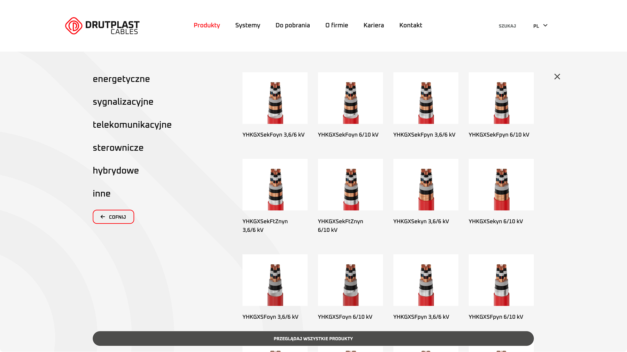Select the hybrydowe cable category
627x352 pixels.
point(116,171)
